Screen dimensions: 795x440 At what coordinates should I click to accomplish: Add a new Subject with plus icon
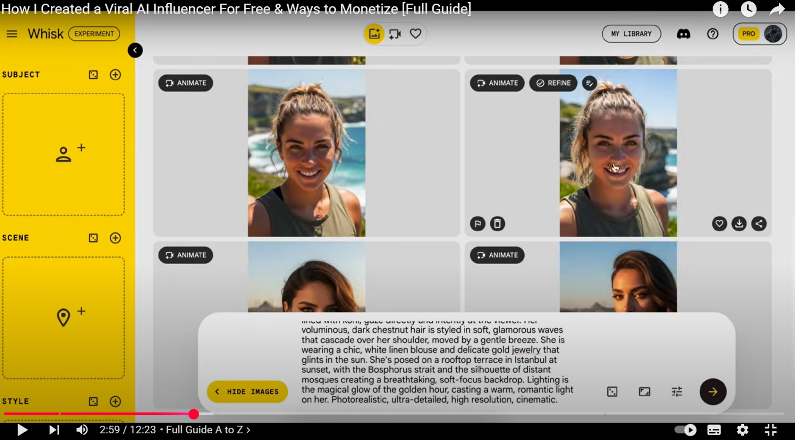click(x=115, y=75)
